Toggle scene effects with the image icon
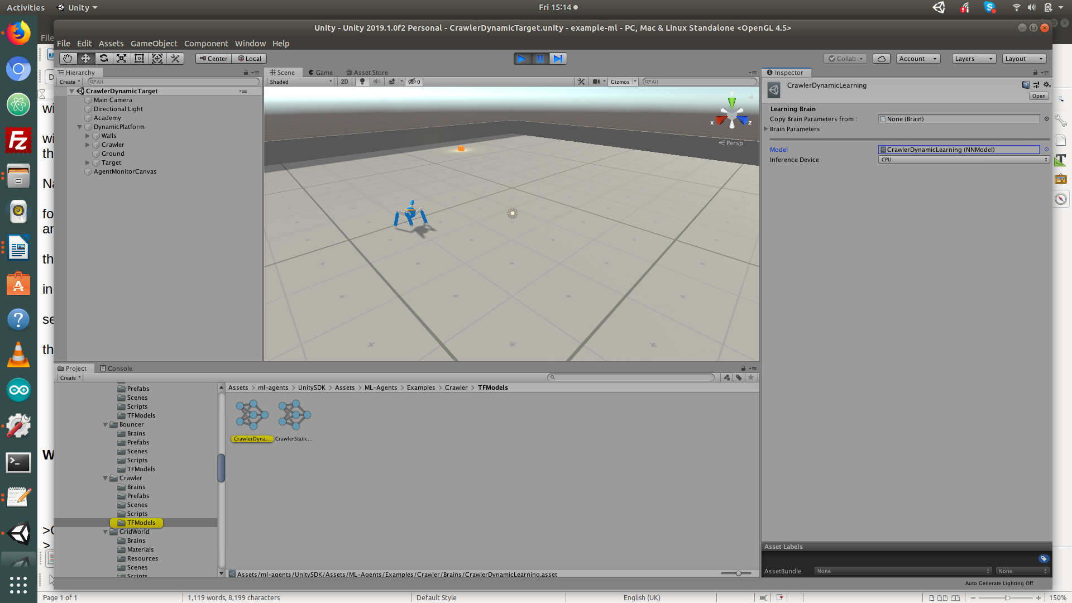Image resolution: width=1072 pixels, height=603 pixels. (x=392, y=82)
